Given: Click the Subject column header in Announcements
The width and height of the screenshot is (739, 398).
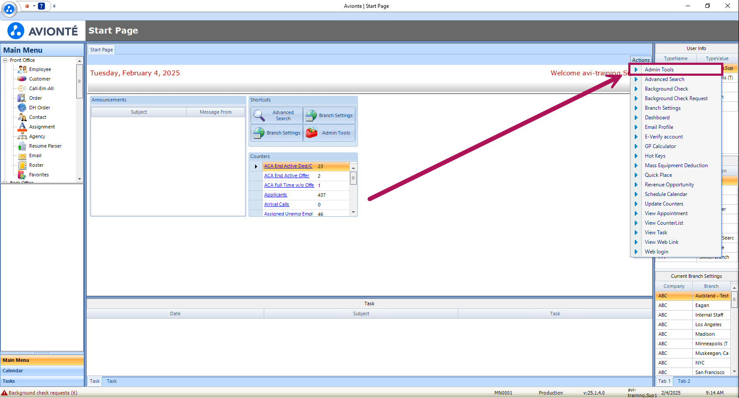Looking at the screenshot, I should pos(139,112).
